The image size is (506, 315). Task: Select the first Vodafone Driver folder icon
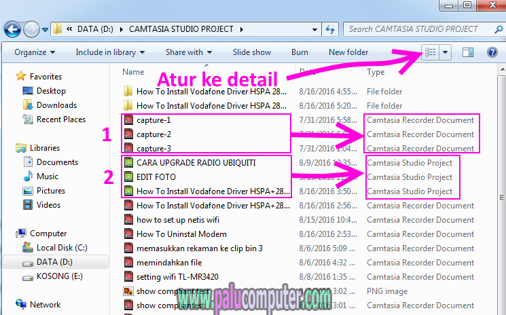tap(128, 91)
